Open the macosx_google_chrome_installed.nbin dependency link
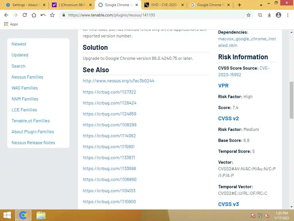294x221 pixels. [247, 42]
